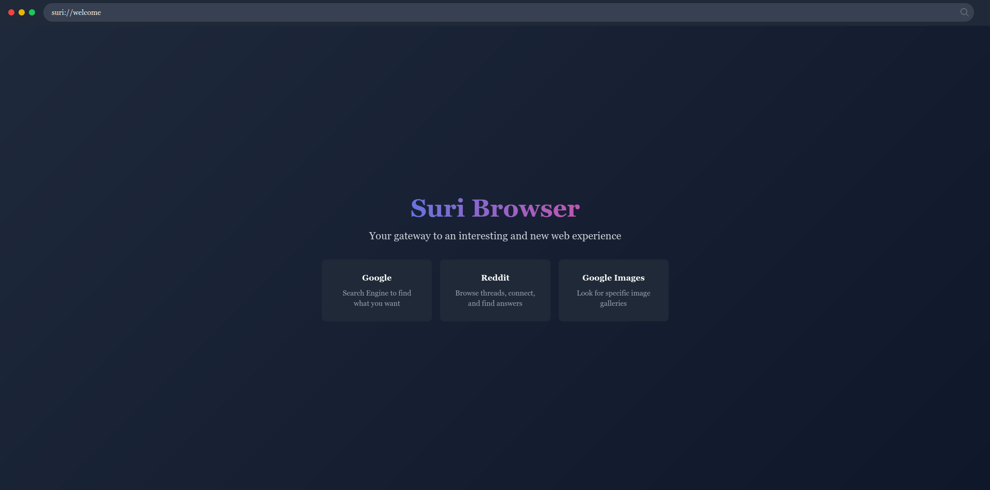Click the yellow minimize window dot
This screenshot has height=490, width=990.
pyautogui.click(x=22, y=12)
